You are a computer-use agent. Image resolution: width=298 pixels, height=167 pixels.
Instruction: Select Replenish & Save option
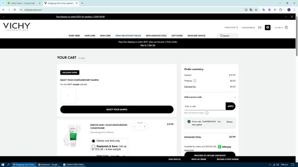[x=93, y=147]
